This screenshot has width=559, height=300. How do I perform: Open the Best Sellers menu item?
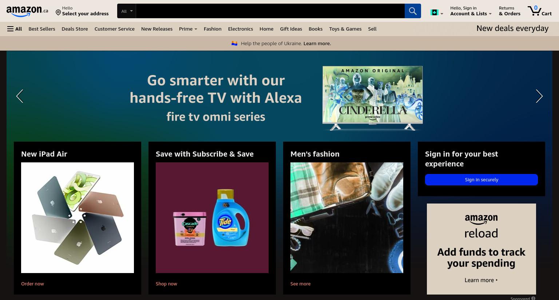[x=42, y=29]
